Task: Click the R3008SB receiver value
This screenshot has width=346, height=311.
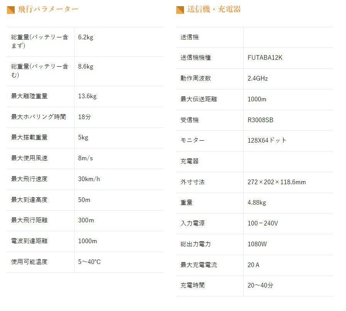Action: [260, 120]
